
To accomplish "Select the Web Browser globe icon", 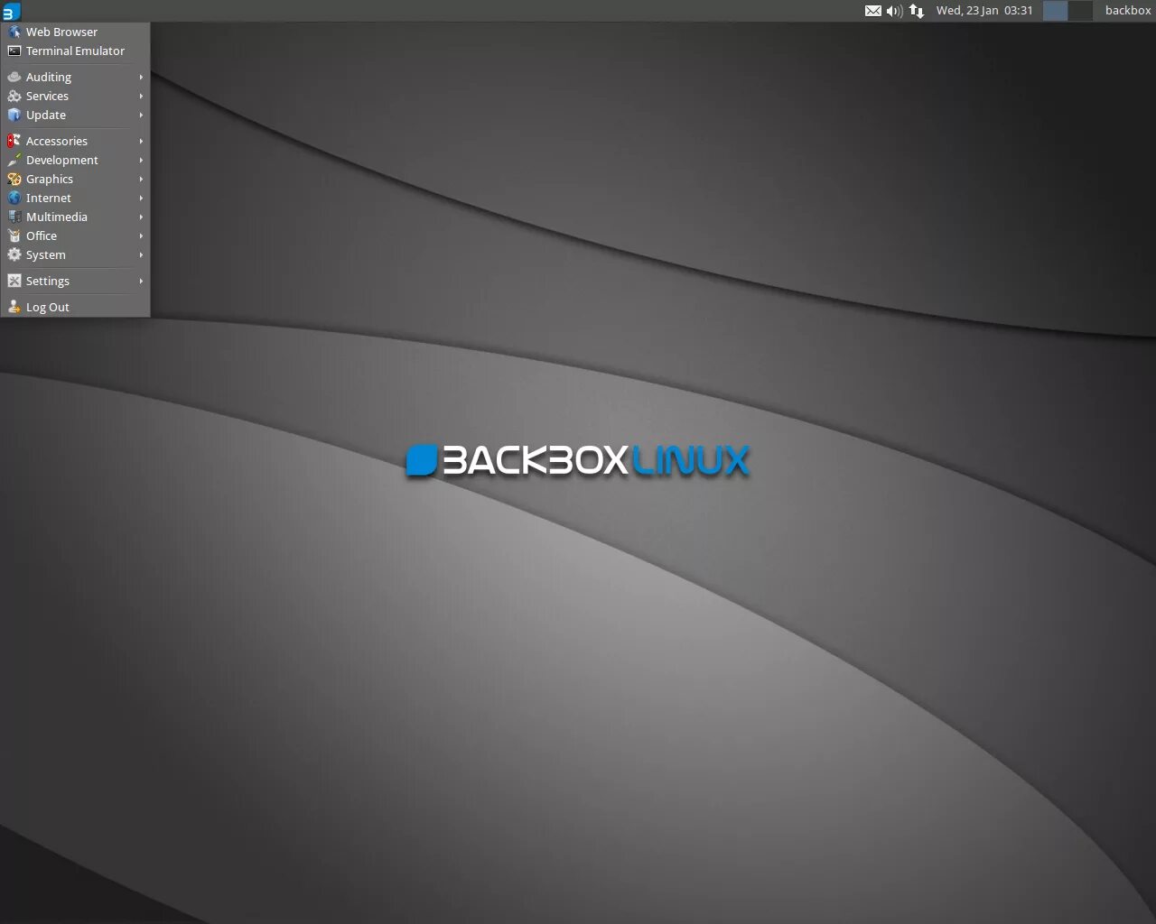I will click(13, 31).
